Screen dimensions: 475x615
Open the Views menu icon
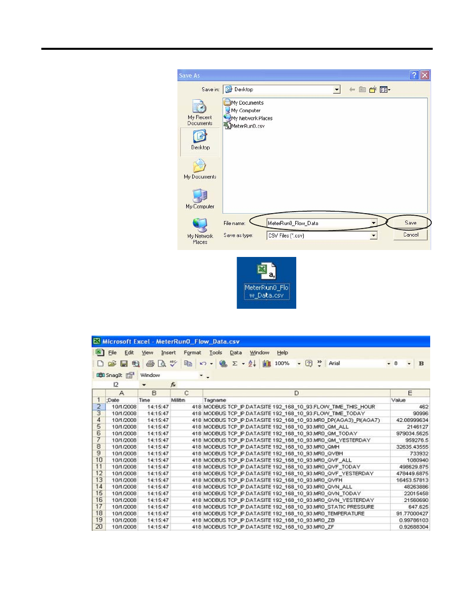(385, 90)
